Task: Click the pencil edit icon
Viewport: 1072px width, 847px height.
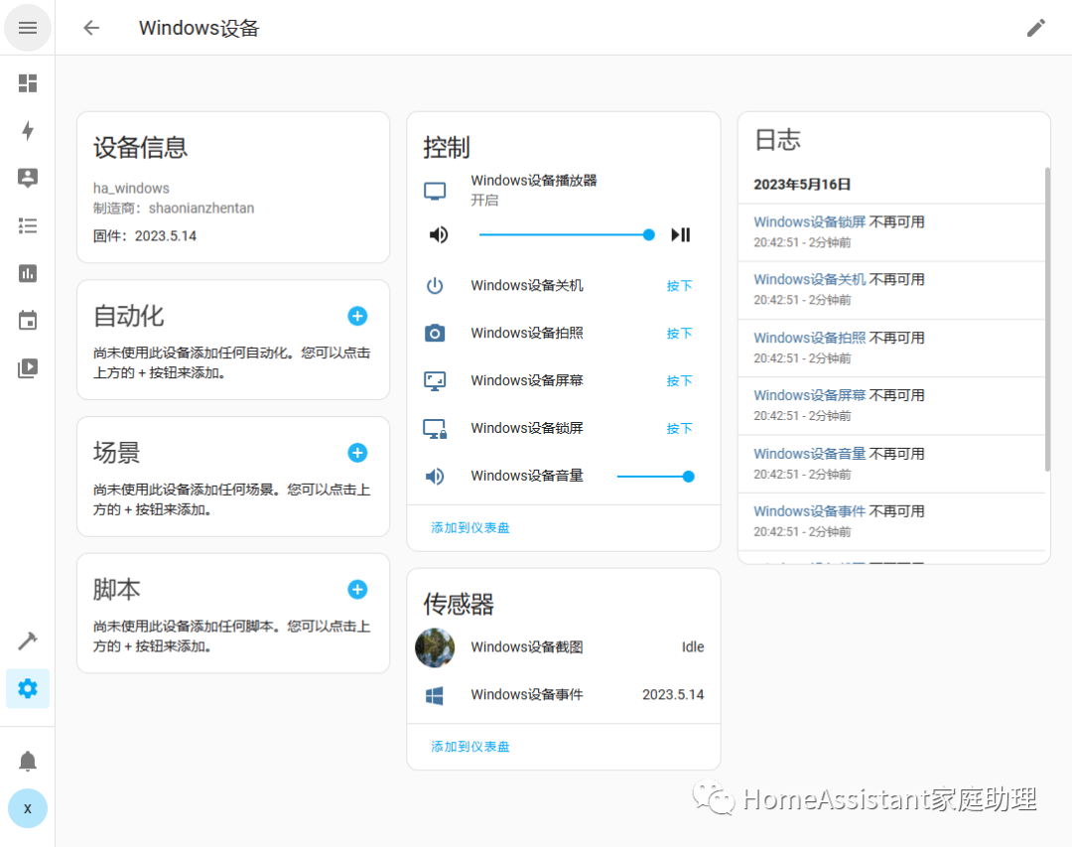Action: click(1036, 28)
